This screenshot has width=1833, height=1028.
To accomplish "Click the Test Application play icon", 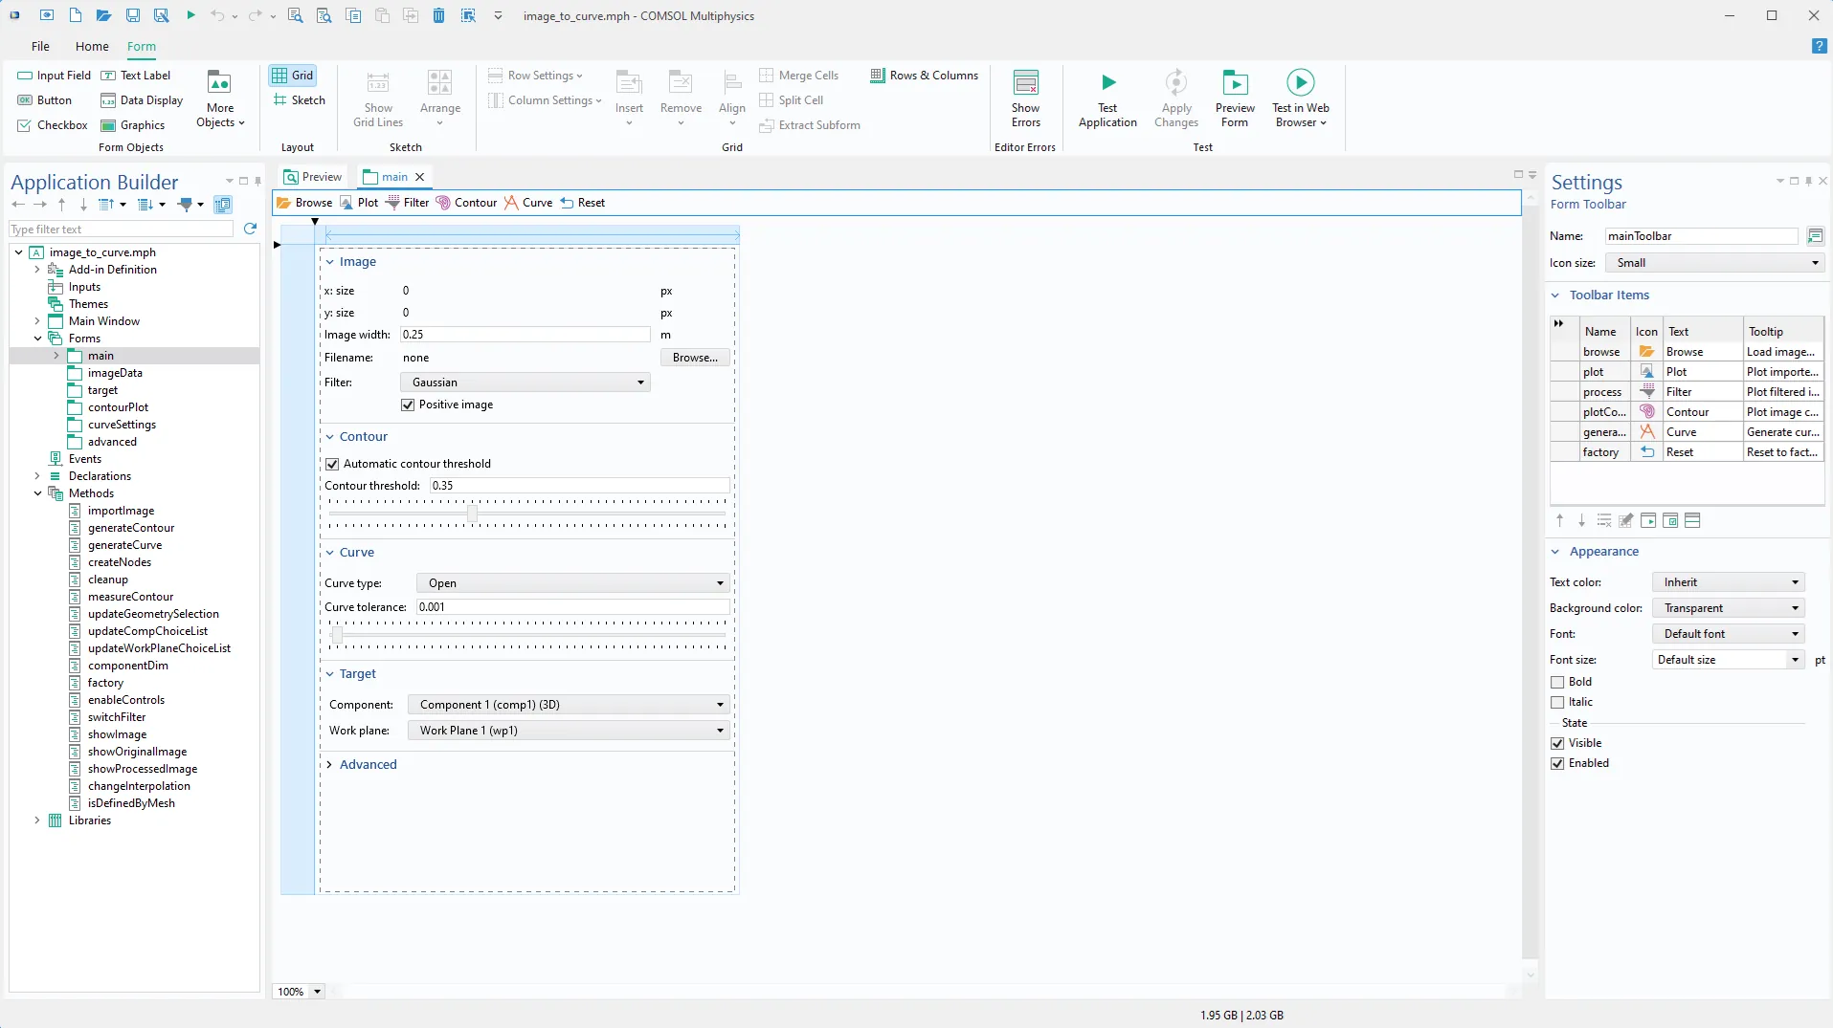I will [x=1107, y=83].
